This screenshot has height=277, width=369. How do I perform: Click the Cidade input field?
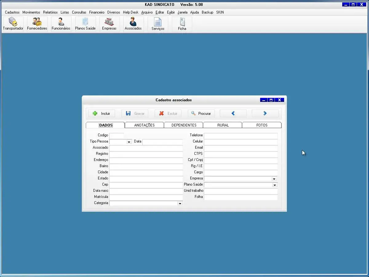coord(146,173)
